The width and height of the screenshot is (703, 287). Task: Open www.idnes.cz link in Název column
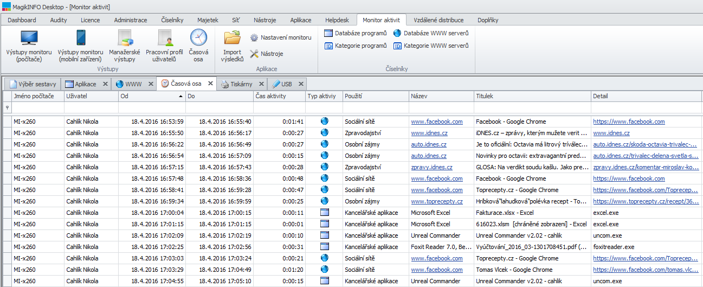point(429,133)
